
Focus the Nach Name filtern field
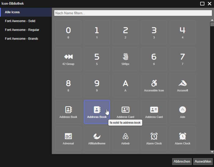[x=133, y=13]
